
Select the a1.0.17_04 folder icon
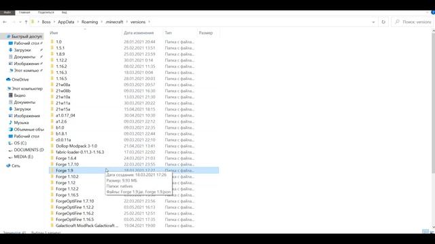tap(52, 115)
